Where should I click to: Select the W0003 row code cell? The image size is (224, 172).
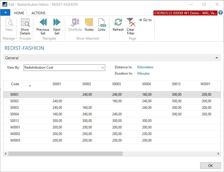point(15,140)
